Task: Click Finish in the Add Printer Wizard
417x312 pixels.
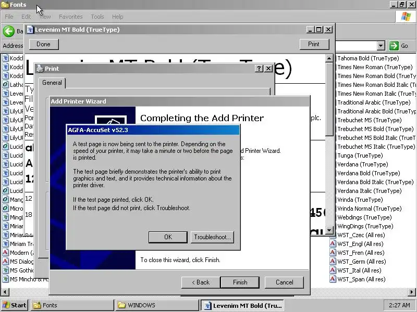Action: [240, 282]
